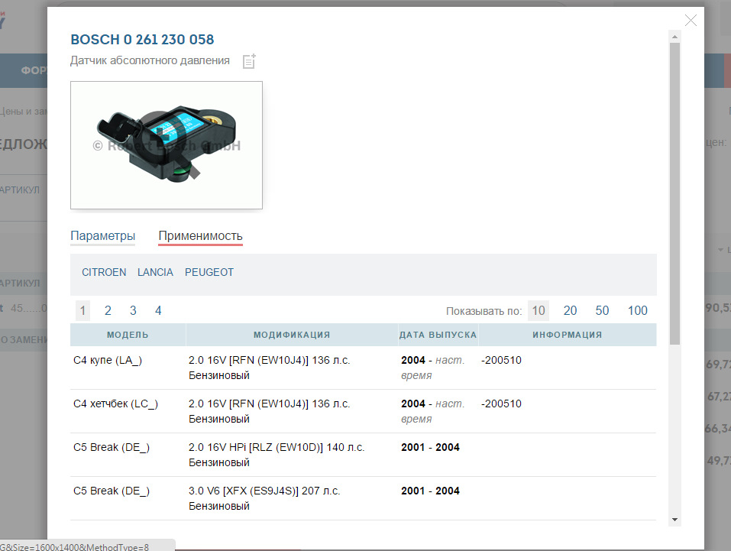Switch to the Параметры tab
Screen dimensions: 731x551
coord(102,236)
